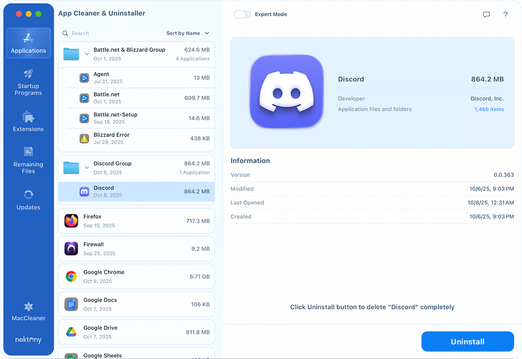
Task: Open help via the question mark icon
Action: 505,15
